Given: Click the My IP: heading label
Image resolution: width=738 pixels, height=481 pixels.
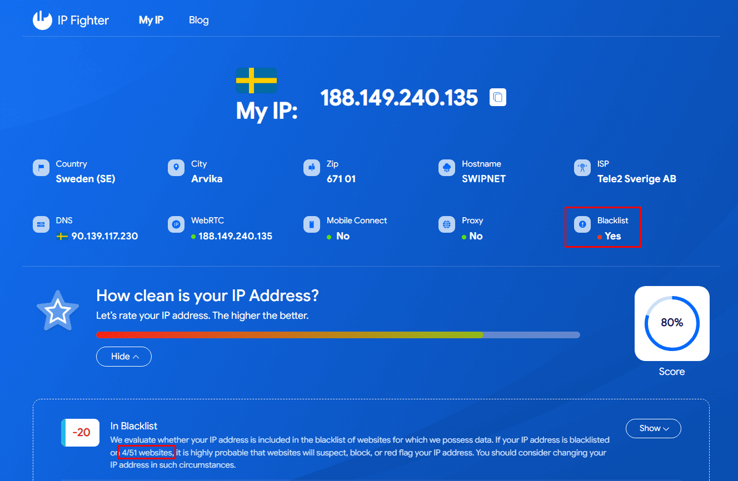Looking at the screenshot, I should tap(267, 111).
